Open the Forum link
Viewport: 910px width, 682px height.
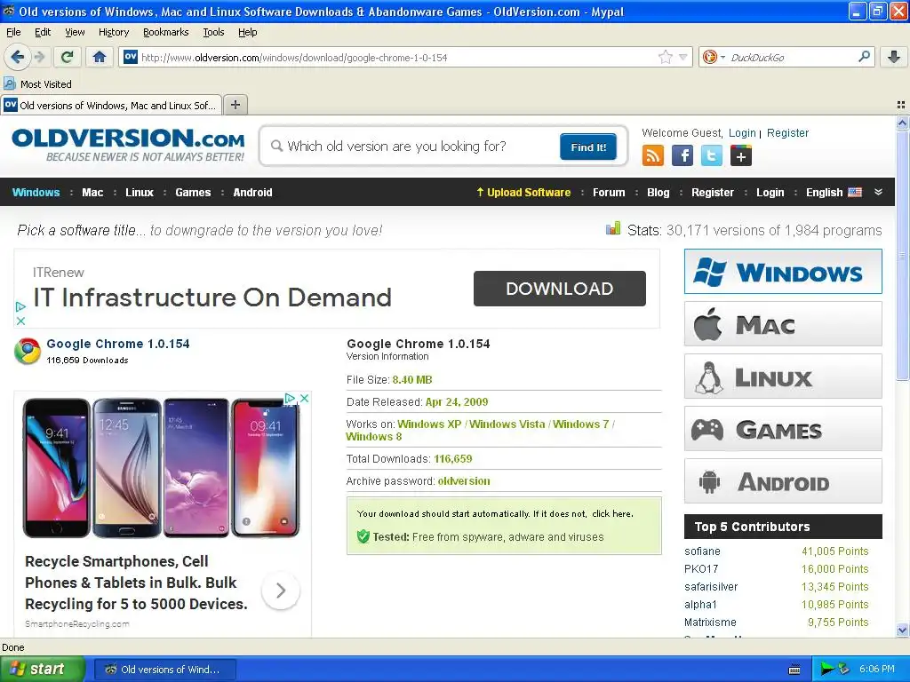(609, 193)
